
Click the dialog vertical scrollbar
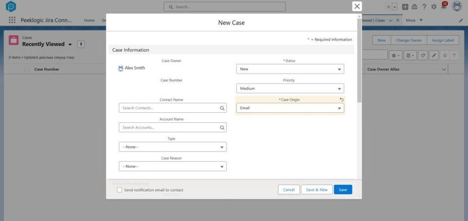(x=359, y=61)
